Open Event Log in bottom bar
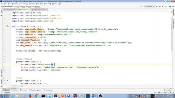Screen dimensions: 175x98 pos(168,90)
